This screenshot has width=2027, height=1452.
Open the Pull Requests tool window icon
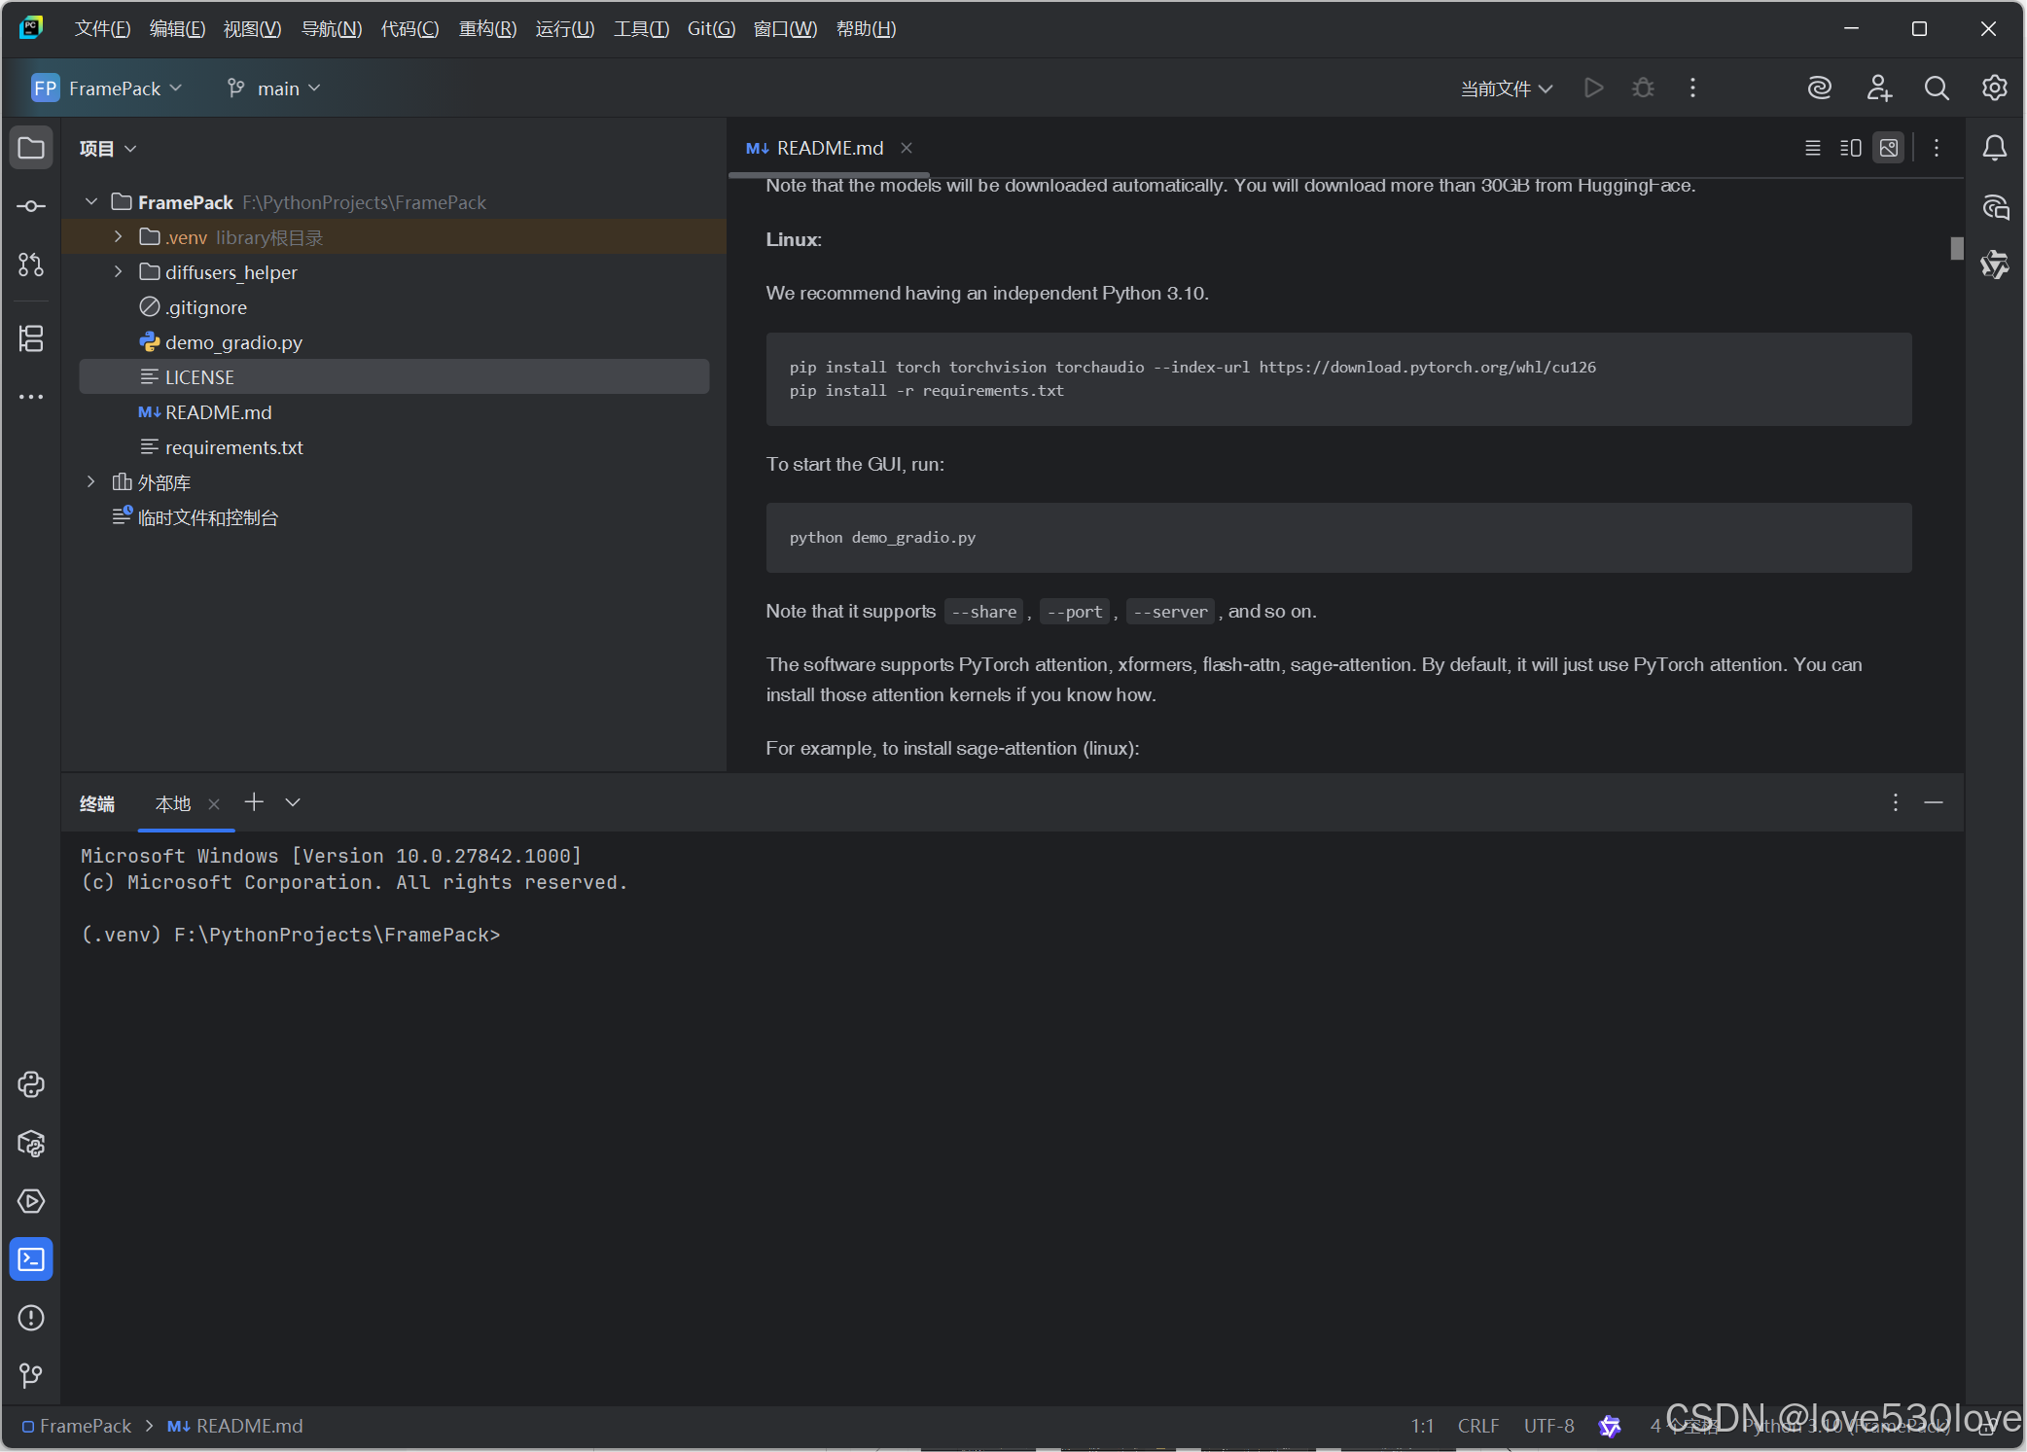pos(31,265)
